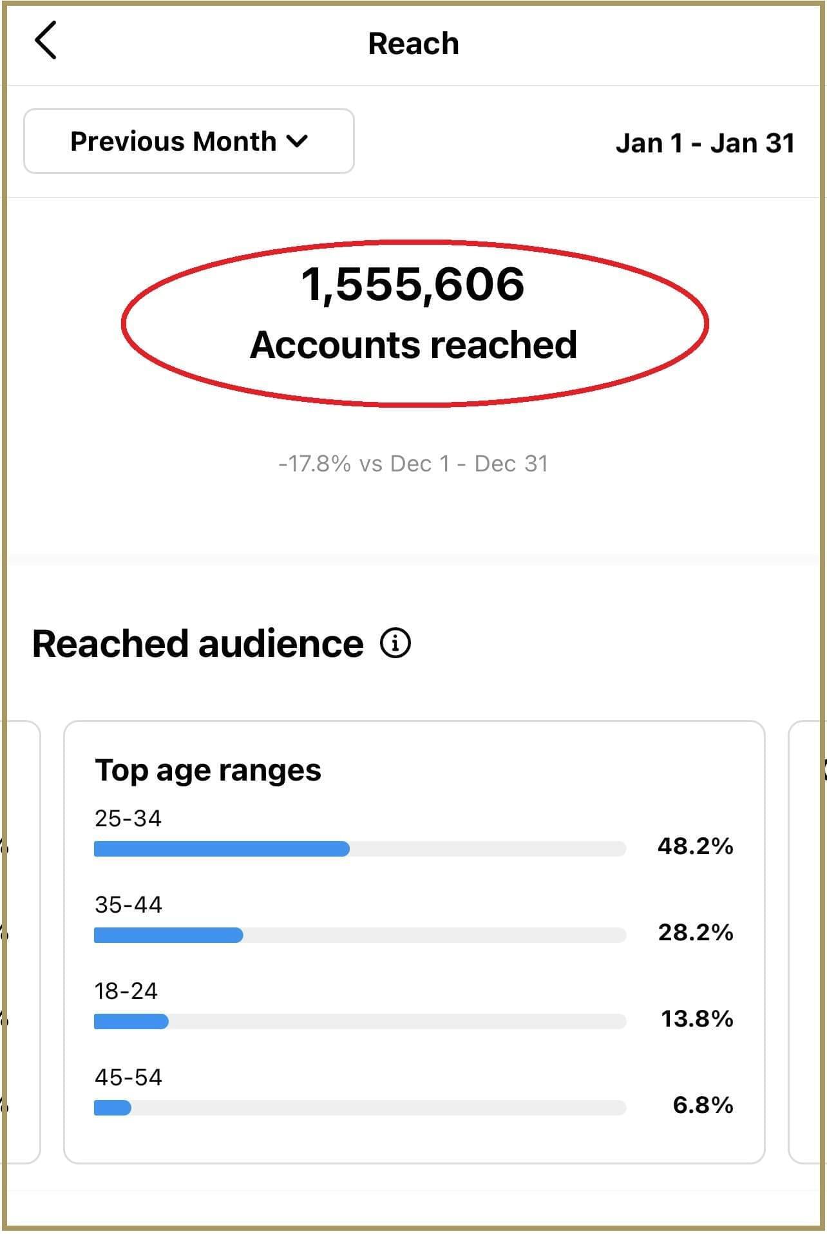Click the 35-44 age range bar

[x=359, y=935]
